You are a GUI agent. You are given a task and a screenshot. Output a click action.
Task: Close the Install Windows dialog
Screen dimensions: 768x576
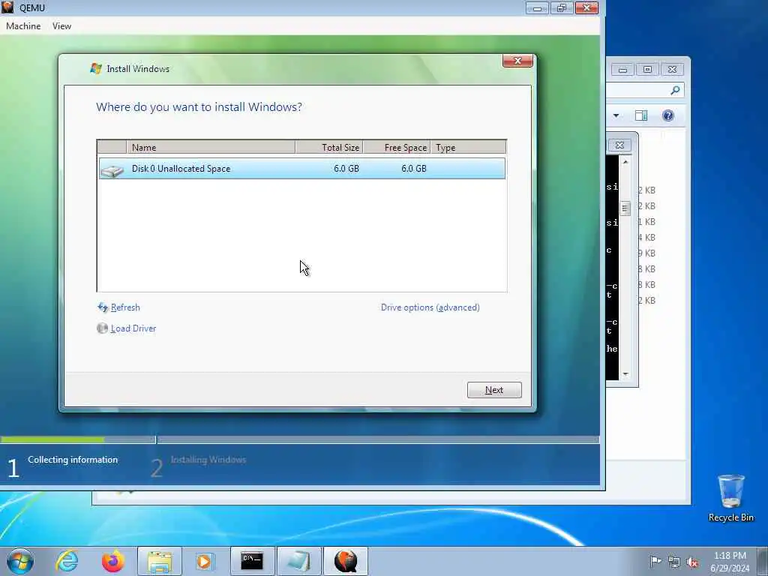[x=517, y=61]
